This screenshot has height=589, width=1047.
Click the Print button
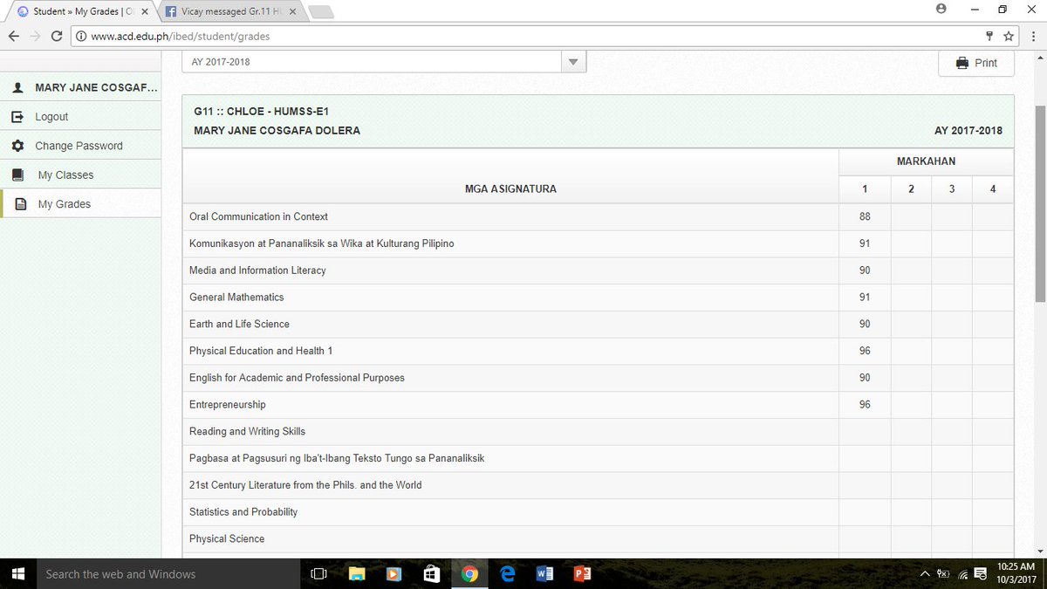pyautogui.click(x=976, y=63)
